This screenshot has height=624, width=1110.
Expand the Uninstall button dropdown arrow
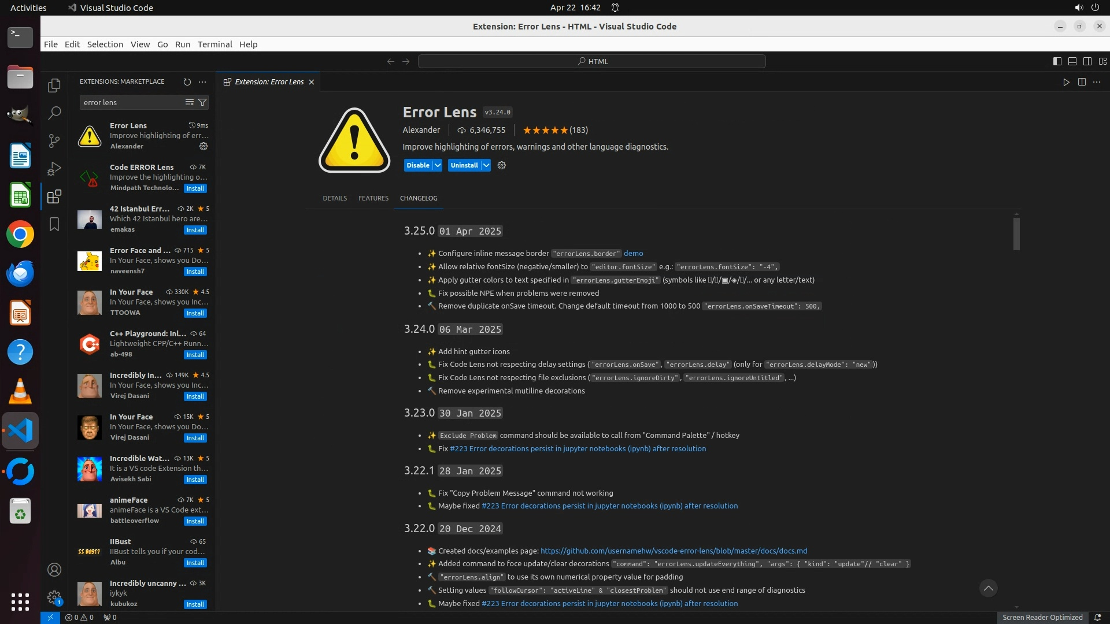pyautogui.click(x=486, y=165)
